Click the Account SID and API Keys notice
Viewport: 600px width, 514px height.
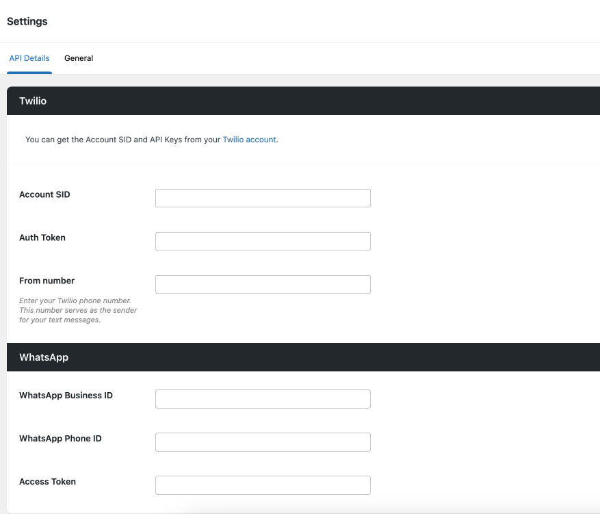[x=123, y=140]
